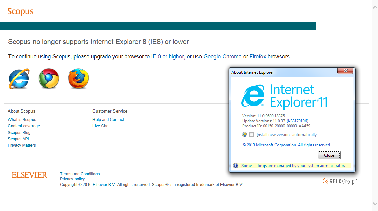Click the 'Version: 11.0.9600.18376' text

pos(264,116)
